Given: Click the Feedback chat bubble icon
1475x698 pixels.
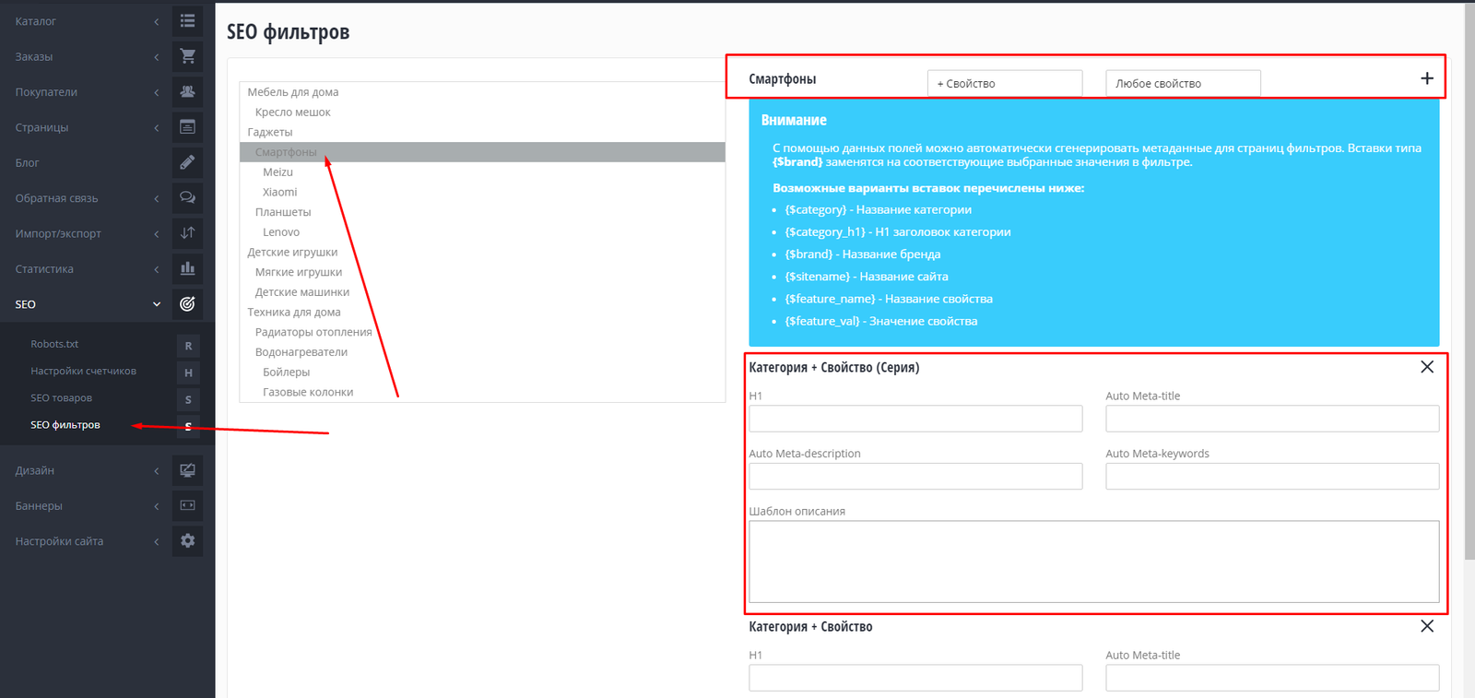Looking at the screenshot, I should (187, 197).
